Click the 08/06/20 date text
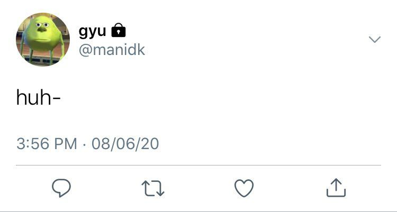The image size is (397, 212). [125, 144]
